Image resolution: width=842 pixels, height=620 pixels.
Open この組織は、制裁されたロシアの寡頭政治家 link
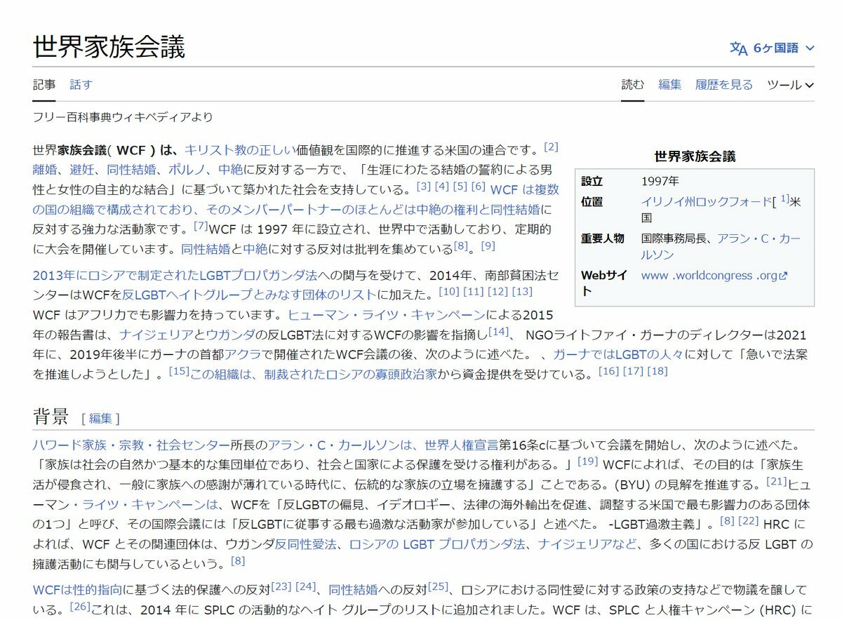pos(314,374)
